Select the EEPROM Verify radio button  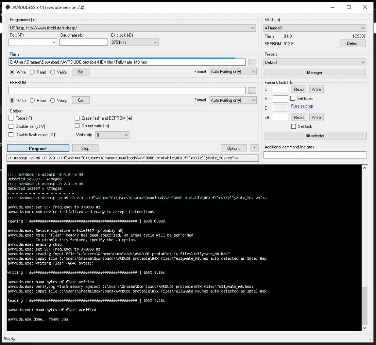pyautogui.click(x=53, y=101)
